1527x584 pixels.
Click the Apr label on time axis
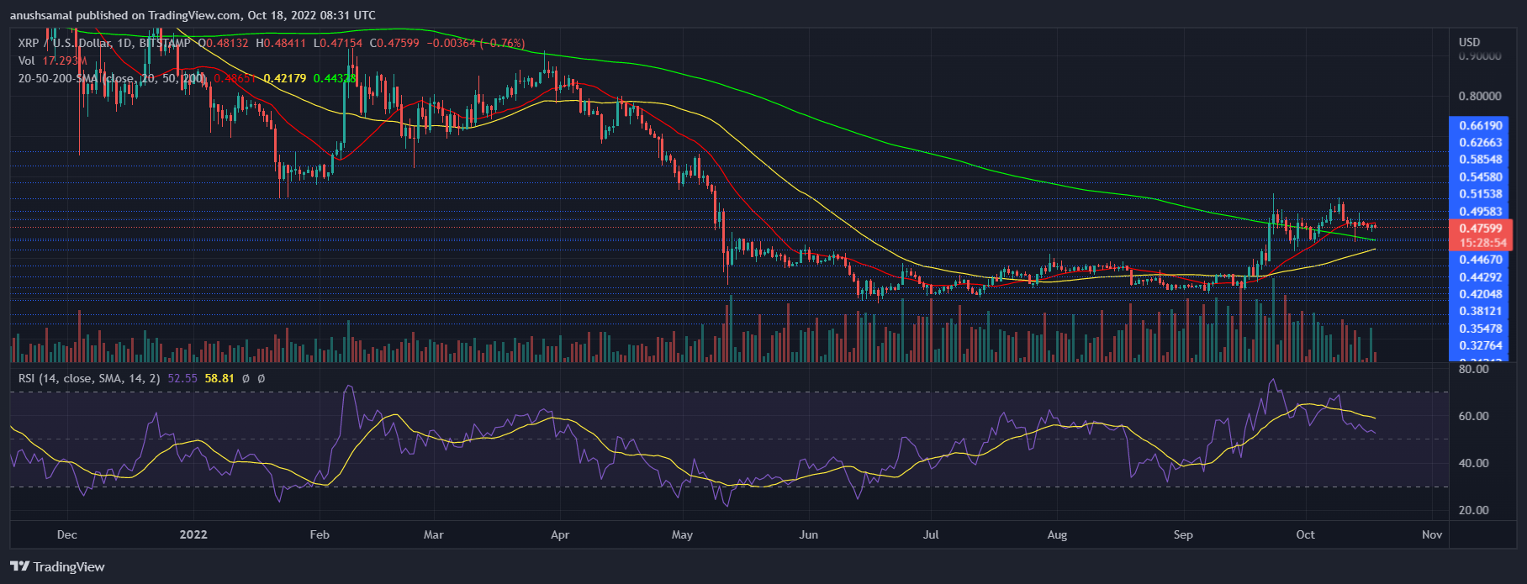coord(560,534)
